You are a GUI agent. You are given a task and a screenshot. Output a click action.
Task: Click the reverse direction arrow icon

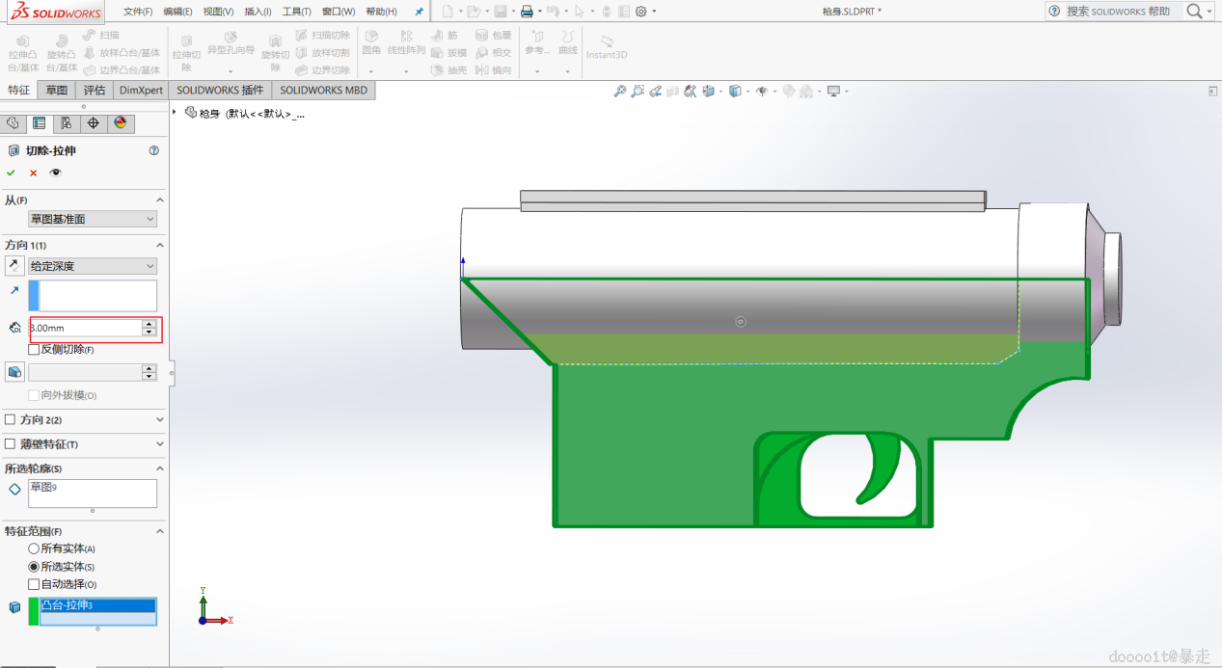pos(14,266)
